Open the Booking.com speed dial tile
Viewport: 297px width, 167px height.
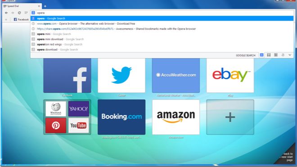121,117
